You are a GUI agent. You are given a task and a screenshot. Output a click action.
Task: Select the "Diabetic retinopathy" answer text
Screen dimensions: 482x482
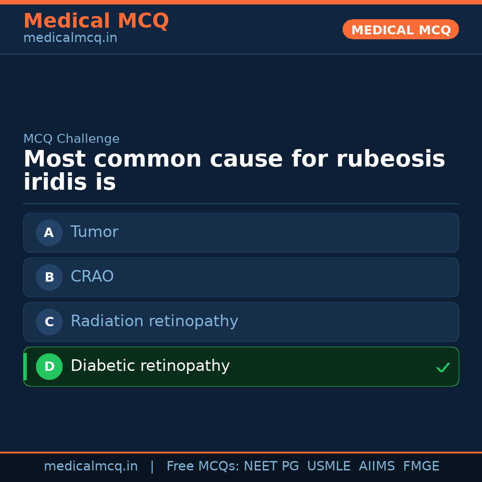(150, 366)
